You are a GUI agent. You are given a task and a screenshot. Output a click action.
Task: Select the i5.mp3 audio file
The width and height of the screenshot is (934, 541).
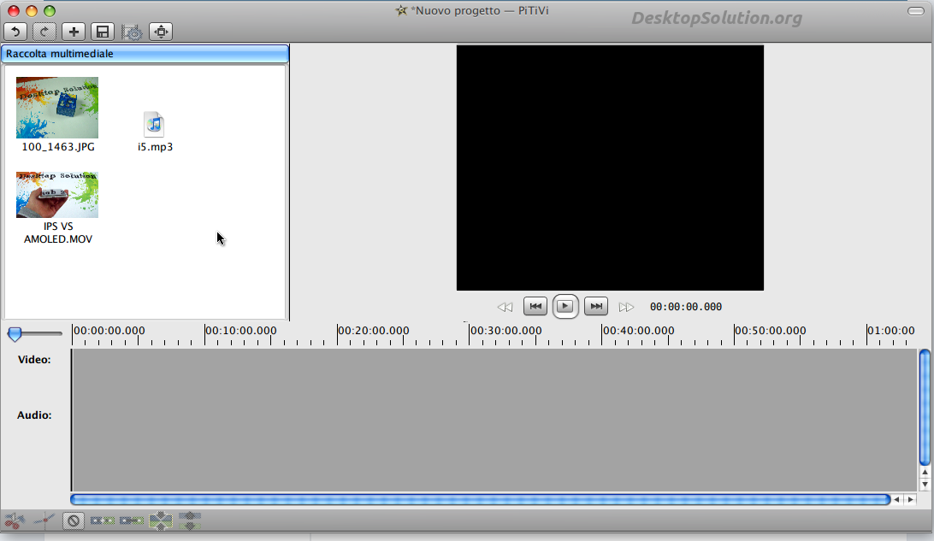coord(154,125)
